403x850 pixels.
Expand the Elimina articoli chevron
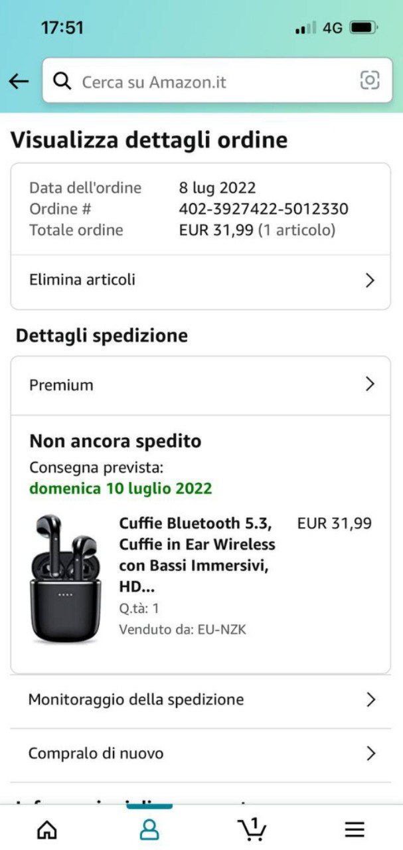coord(370,280)
